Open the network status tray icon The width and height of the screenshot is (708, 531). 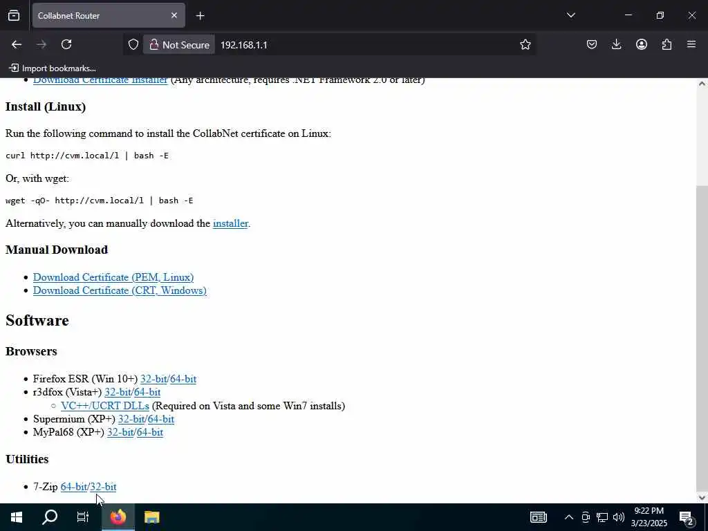[602, 517]
